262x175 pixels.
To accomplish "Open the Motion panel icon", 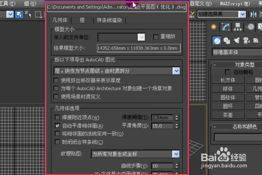I will 250,27.
